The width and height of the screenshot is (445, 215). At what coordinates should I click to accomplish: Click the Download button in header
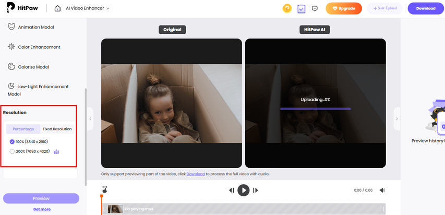click(x=426, y=8)
